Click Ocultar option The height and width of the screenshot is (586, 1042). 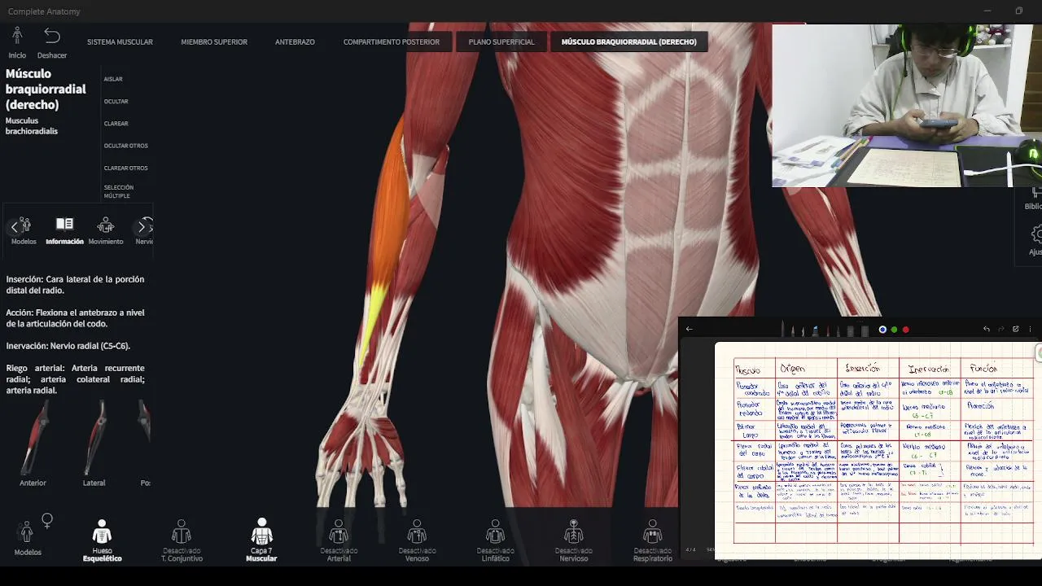116,101
